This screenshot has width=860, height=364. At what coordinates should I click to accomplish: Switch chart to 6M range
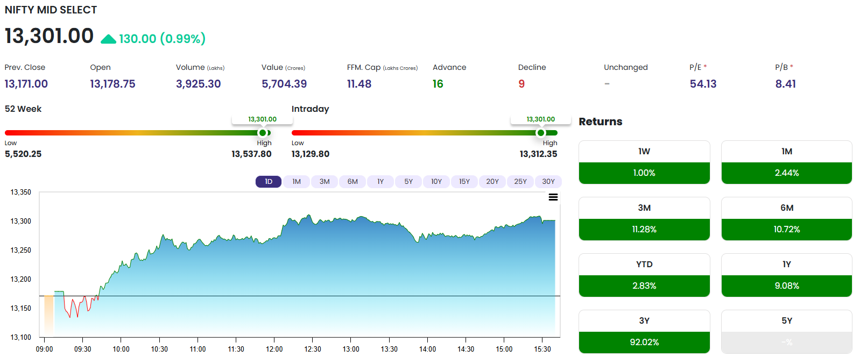click(353, 182)
